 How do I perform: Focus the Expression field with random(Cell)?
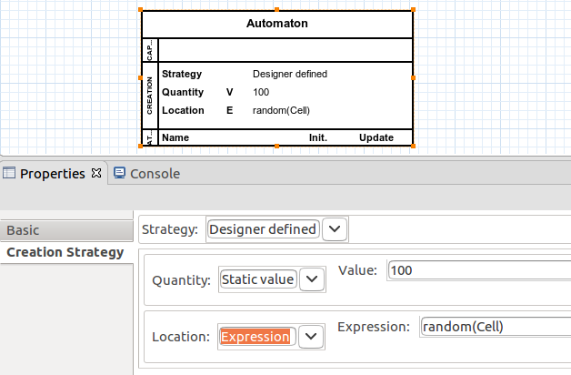click(494, 327)
